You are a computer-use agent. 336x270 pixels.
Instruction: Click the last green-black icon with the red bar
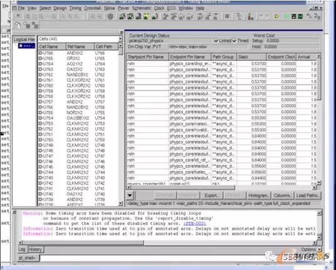click(x=155, y=16)
